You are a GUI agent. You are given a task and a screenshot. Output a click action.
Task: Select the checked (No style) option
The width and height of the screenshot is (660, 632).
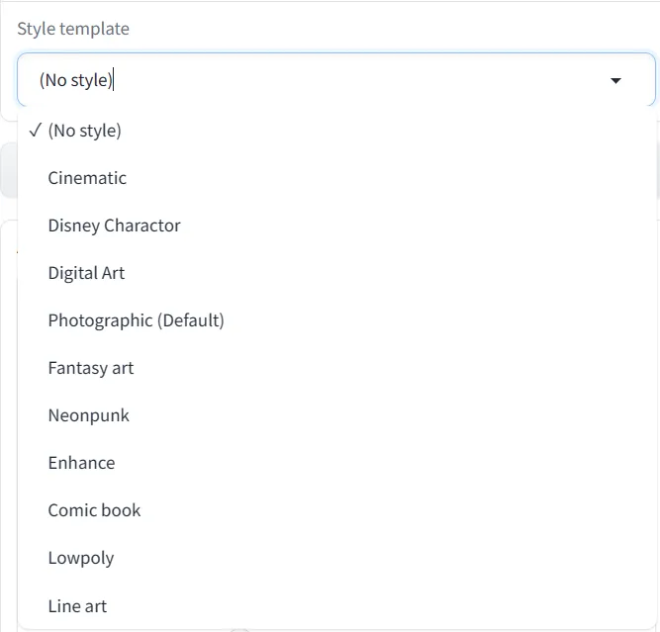[336, 131]
